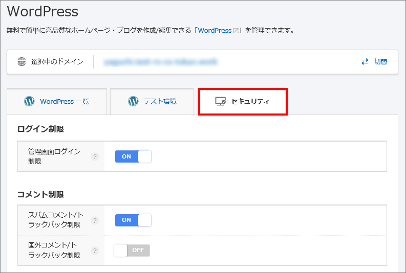Select the セキュリティ tab
This screenshot has width=406, height=273.
243,101
